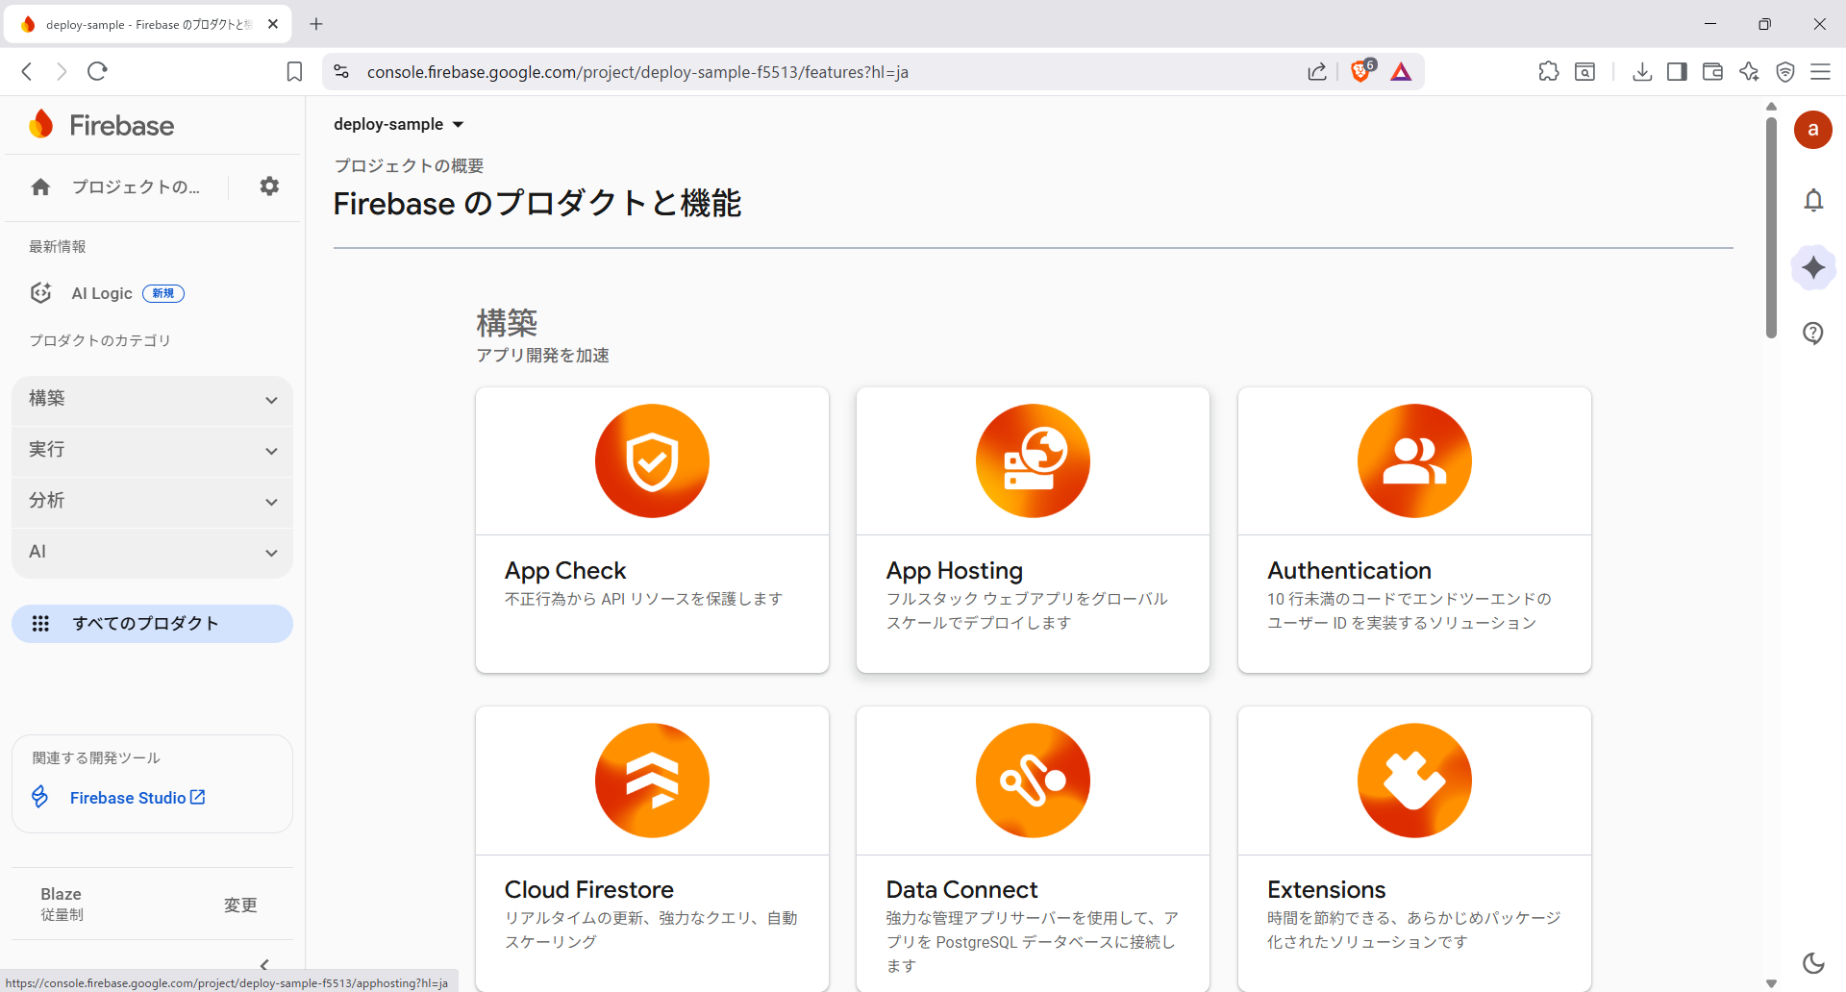This screenshot has height=992, width=1846.
Task: Collapse the sidebar with the chevron
Action: pyautogui.click(x=264, y=964)
